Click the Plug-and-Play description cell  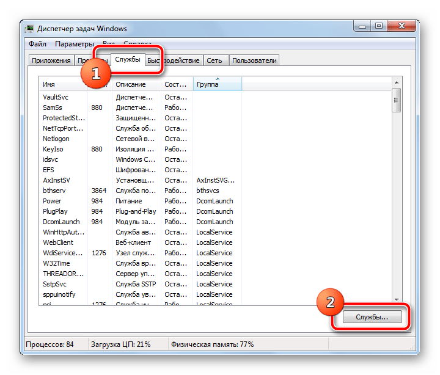pyautogui.click(x=136, y=211)
